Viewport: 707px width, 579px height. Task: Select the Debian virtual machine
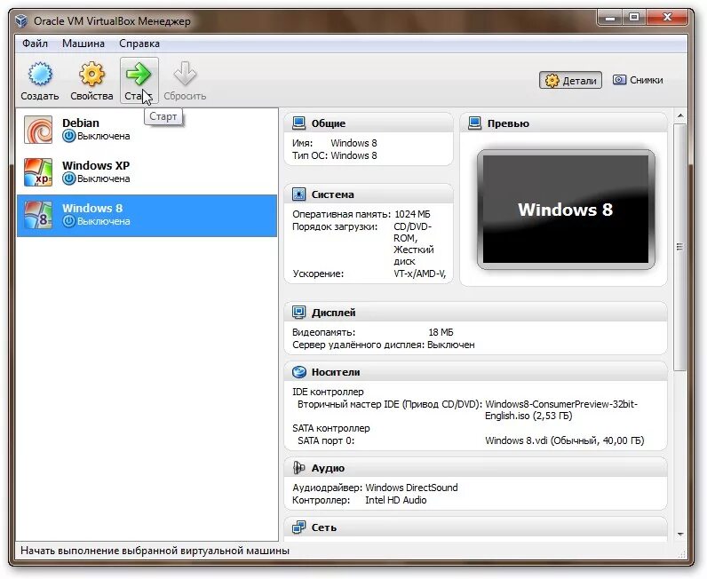coord(147,130)
